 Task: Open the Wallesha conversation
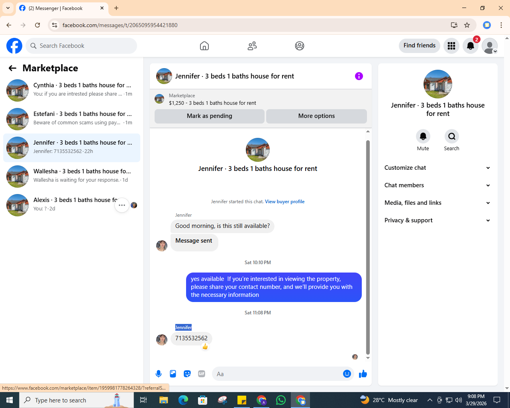72,177
